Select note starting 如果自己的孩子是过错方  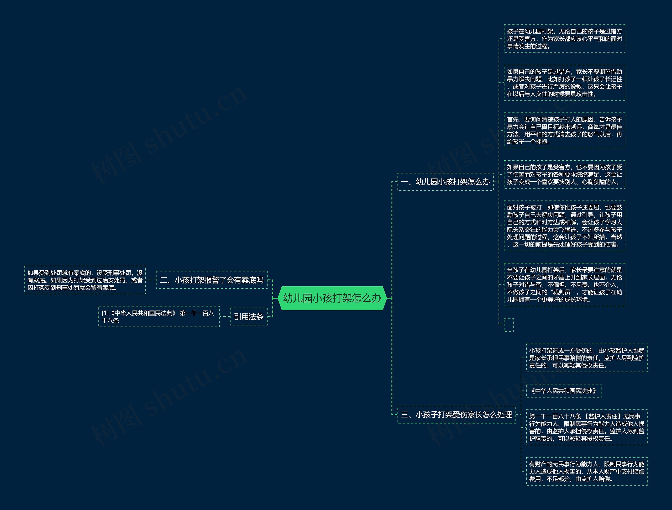(x=564, y=83)
